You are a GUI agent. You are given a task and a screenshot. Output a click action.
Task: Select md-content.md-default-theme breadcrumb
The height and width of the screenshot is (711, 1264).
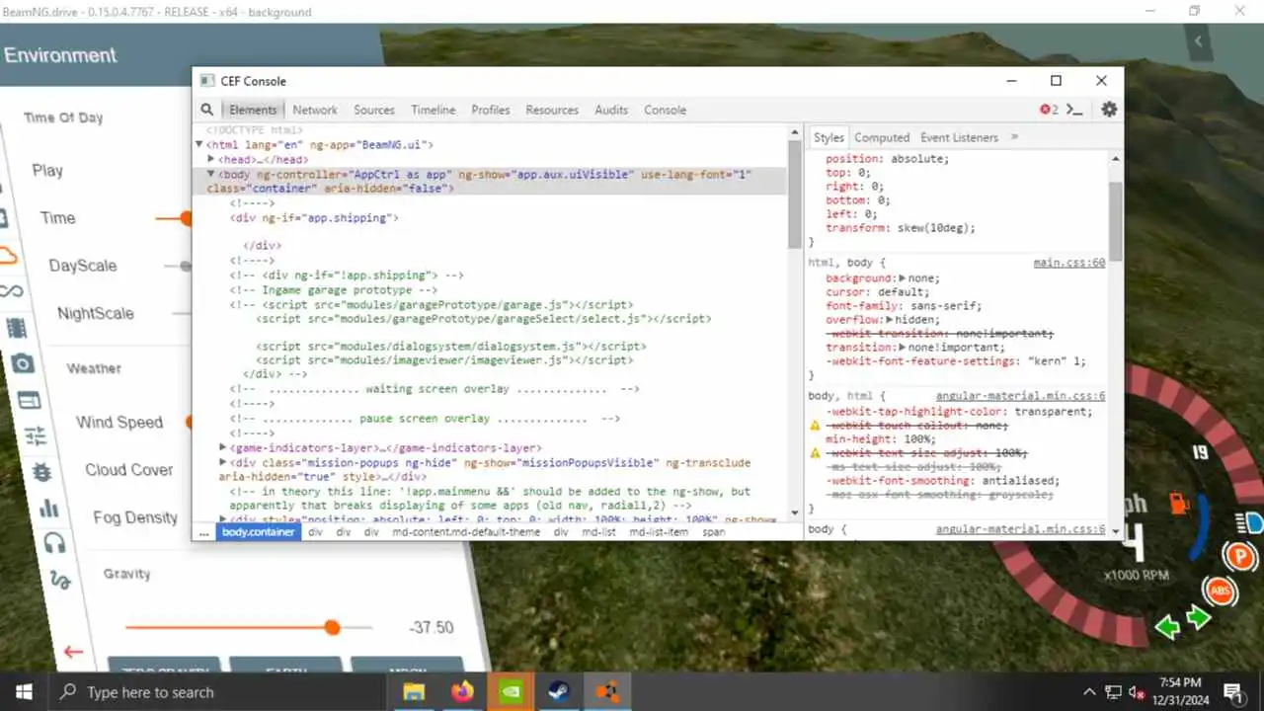[x=466, y=531]
